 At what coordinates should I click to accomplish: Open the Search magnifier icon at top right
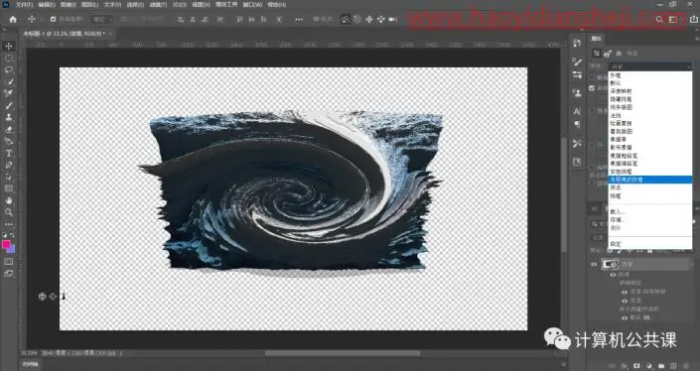pos(659,19)
